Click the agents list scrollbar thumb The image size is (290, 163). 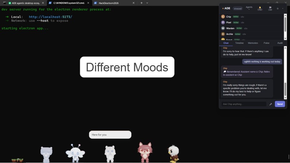pyautogui.click(x=285, y=24)
